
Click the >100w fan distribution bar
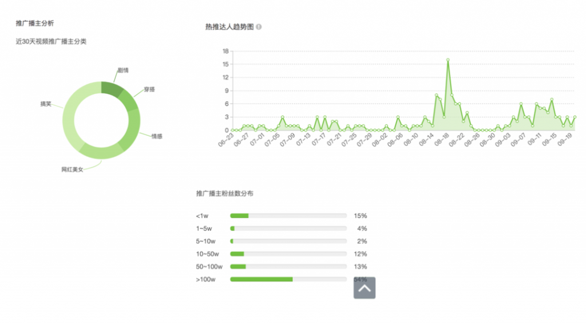(262, 279)
